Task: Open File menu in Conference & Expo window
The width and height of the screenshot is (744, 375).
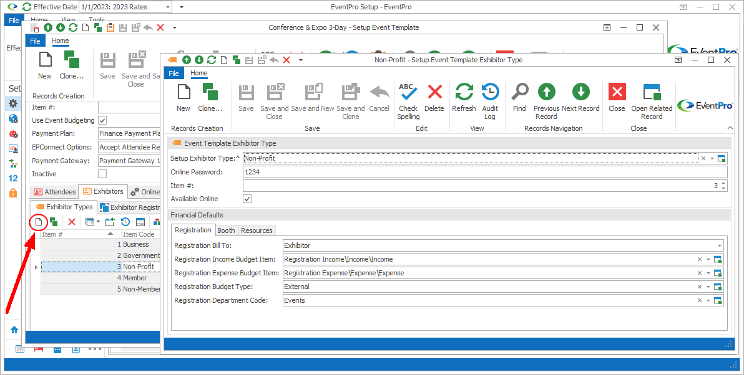Action: pos(35,40)
